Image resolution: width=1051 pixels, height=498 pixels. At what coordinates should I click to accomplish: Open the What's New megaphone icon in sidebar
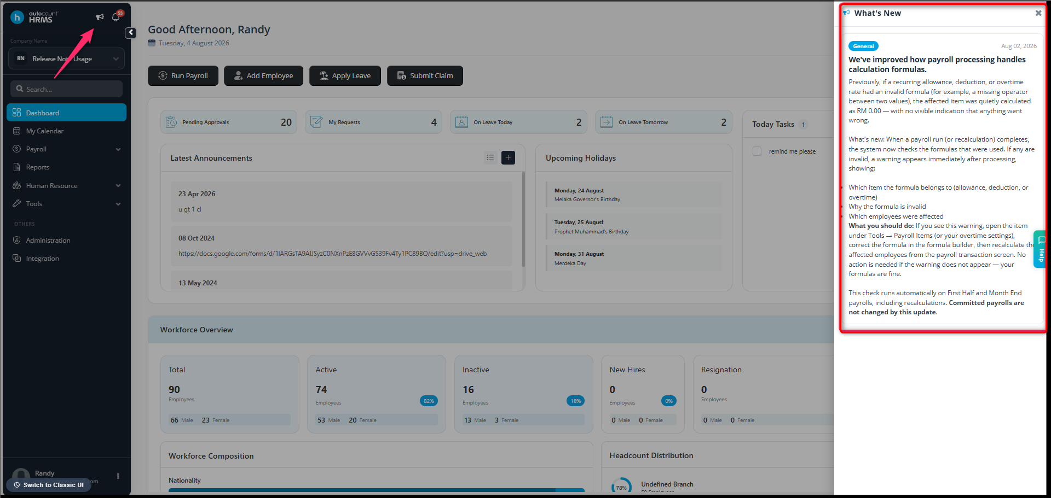(100, 17)
